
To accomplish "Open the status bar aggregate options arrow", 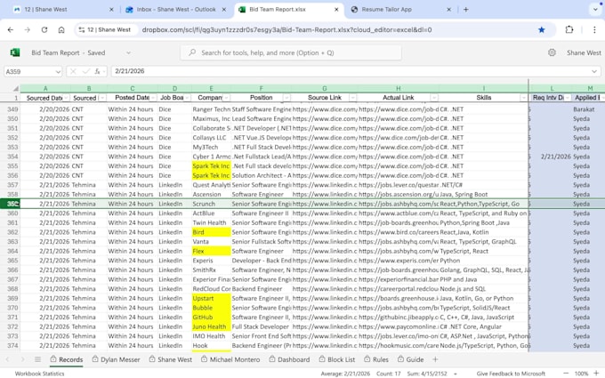I will pyautogui.click(x=456, y=374).
